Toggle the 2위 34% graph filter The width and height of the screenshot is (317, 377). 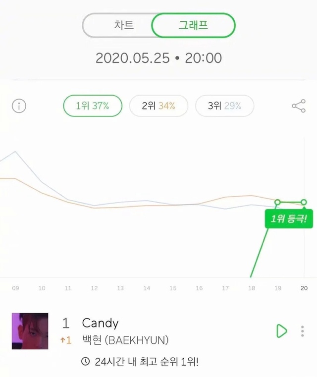point(158,106)
